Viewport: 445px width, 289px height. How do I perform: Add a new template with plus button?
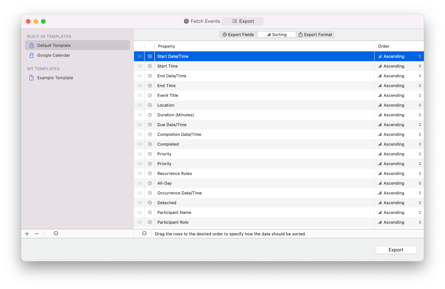(x=27, y=234)
